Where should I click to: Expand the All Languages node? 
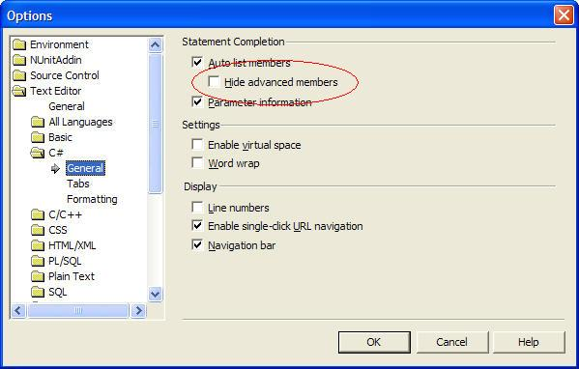click(38, 122)
